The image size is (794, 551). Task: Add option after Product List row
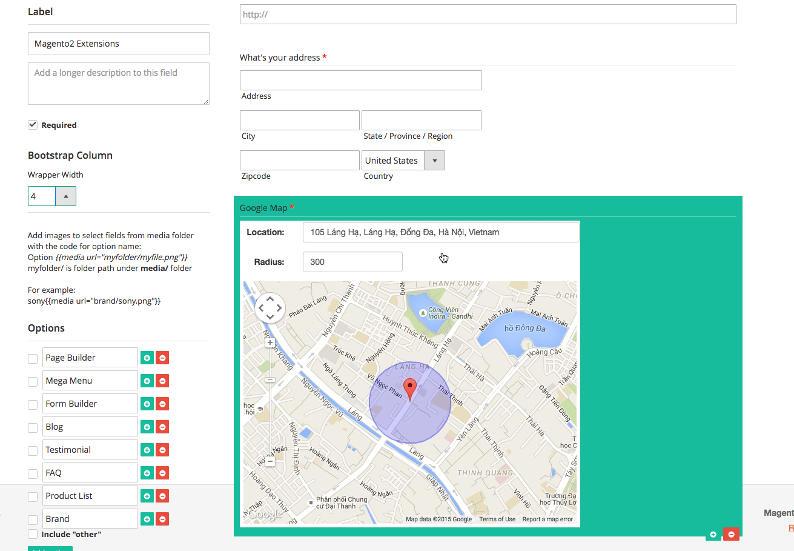coord(147,496)
